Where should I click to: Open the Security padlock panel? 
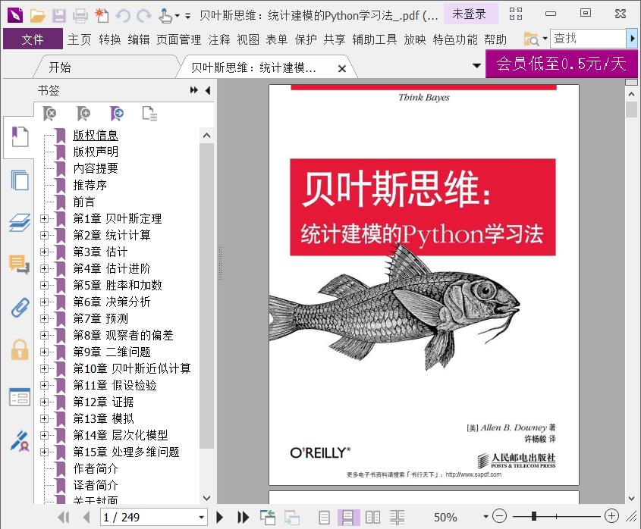[20, 349]
